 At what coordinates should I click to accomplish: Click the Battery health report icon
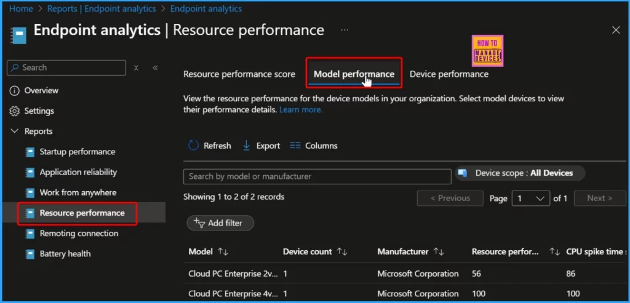pyautogui.click(x=30, y=254)
